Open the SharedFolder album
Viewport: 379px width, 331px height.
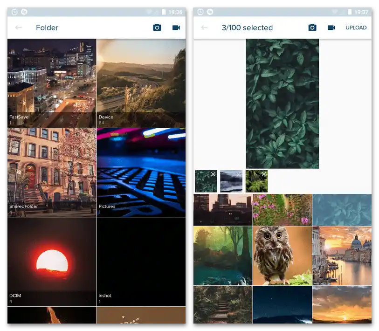(x=52, y=172)
